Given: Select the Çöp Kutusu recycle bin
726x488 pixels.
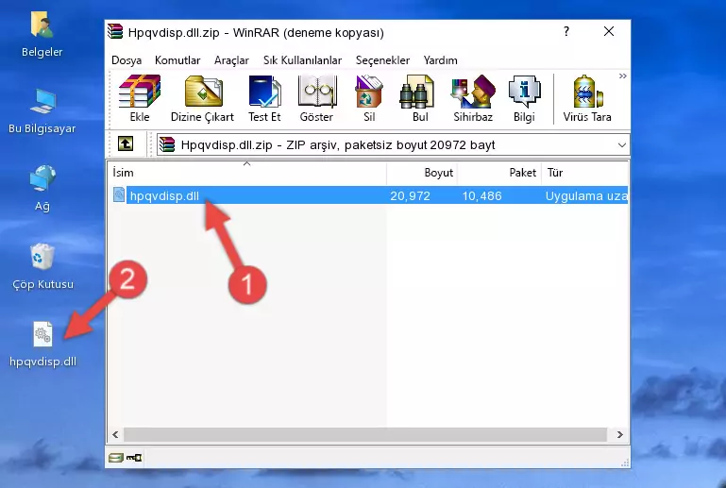Looking at the screenshot, I should pos(42,267).
